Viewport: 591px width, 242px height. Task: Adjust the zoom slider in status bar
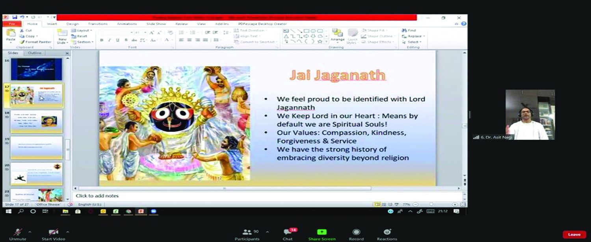coord(431,205)
